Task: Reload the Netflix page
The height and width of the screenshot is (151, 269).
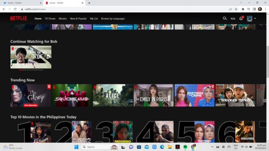Action: click(x=15, y=9)
